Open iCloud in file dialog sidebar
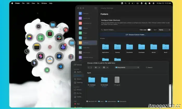The width and height of the screenshot is (182, 109). coord(78,90)
